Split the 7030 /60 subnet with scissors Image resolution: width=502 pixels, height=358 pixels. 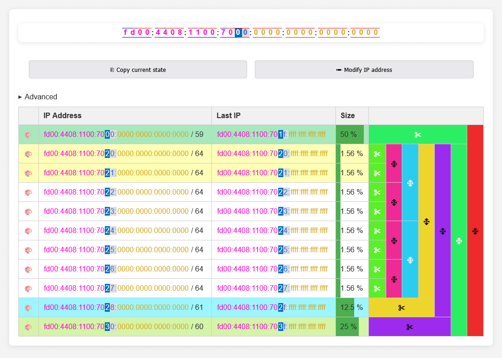click(x=410, y=327)
